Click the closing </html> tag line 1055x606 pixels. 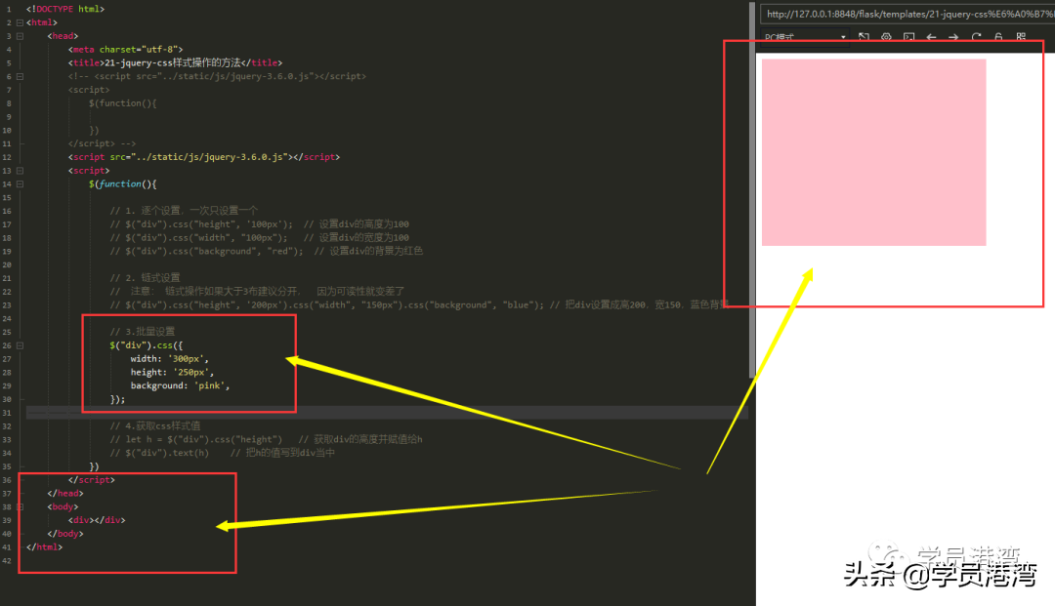[x=44, y=546]
